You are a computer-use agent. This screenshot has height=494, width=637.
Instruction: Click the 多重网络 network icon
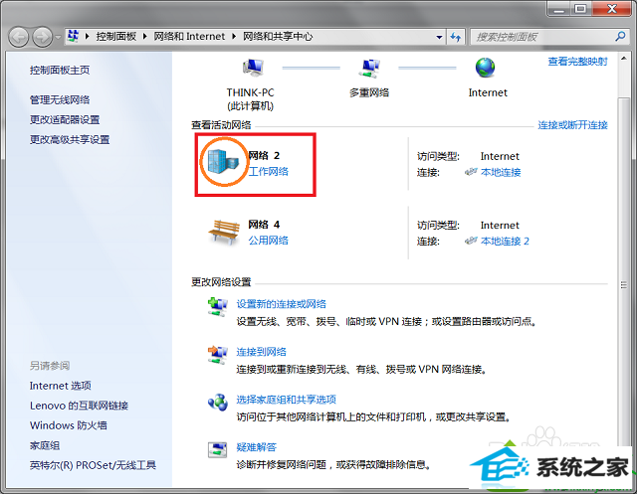pyautogui.click(x=369, y=68)
